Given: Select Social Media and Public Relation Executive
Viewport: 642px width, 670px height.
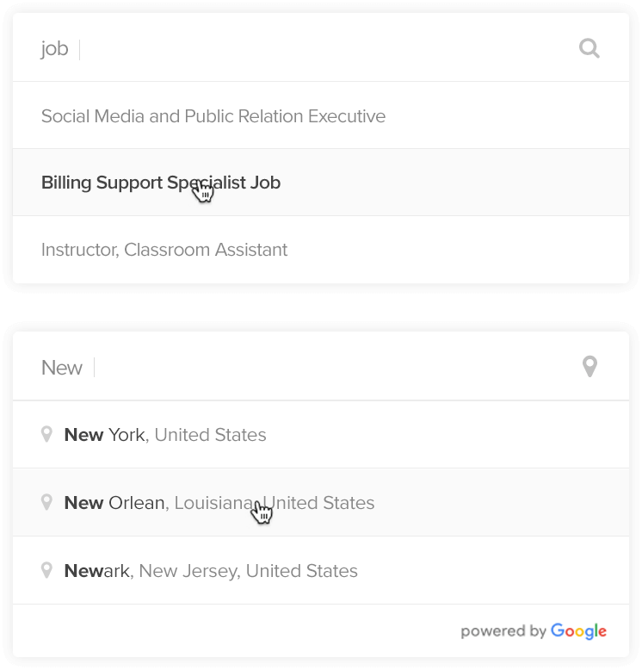Looking at the screenshot, I should click(213, 116).
